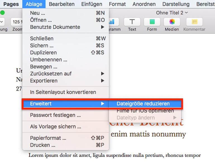Screen dimensions: 215x162
Task: Open the Bearbeiten menu in the menu bar
Action: 62,4
